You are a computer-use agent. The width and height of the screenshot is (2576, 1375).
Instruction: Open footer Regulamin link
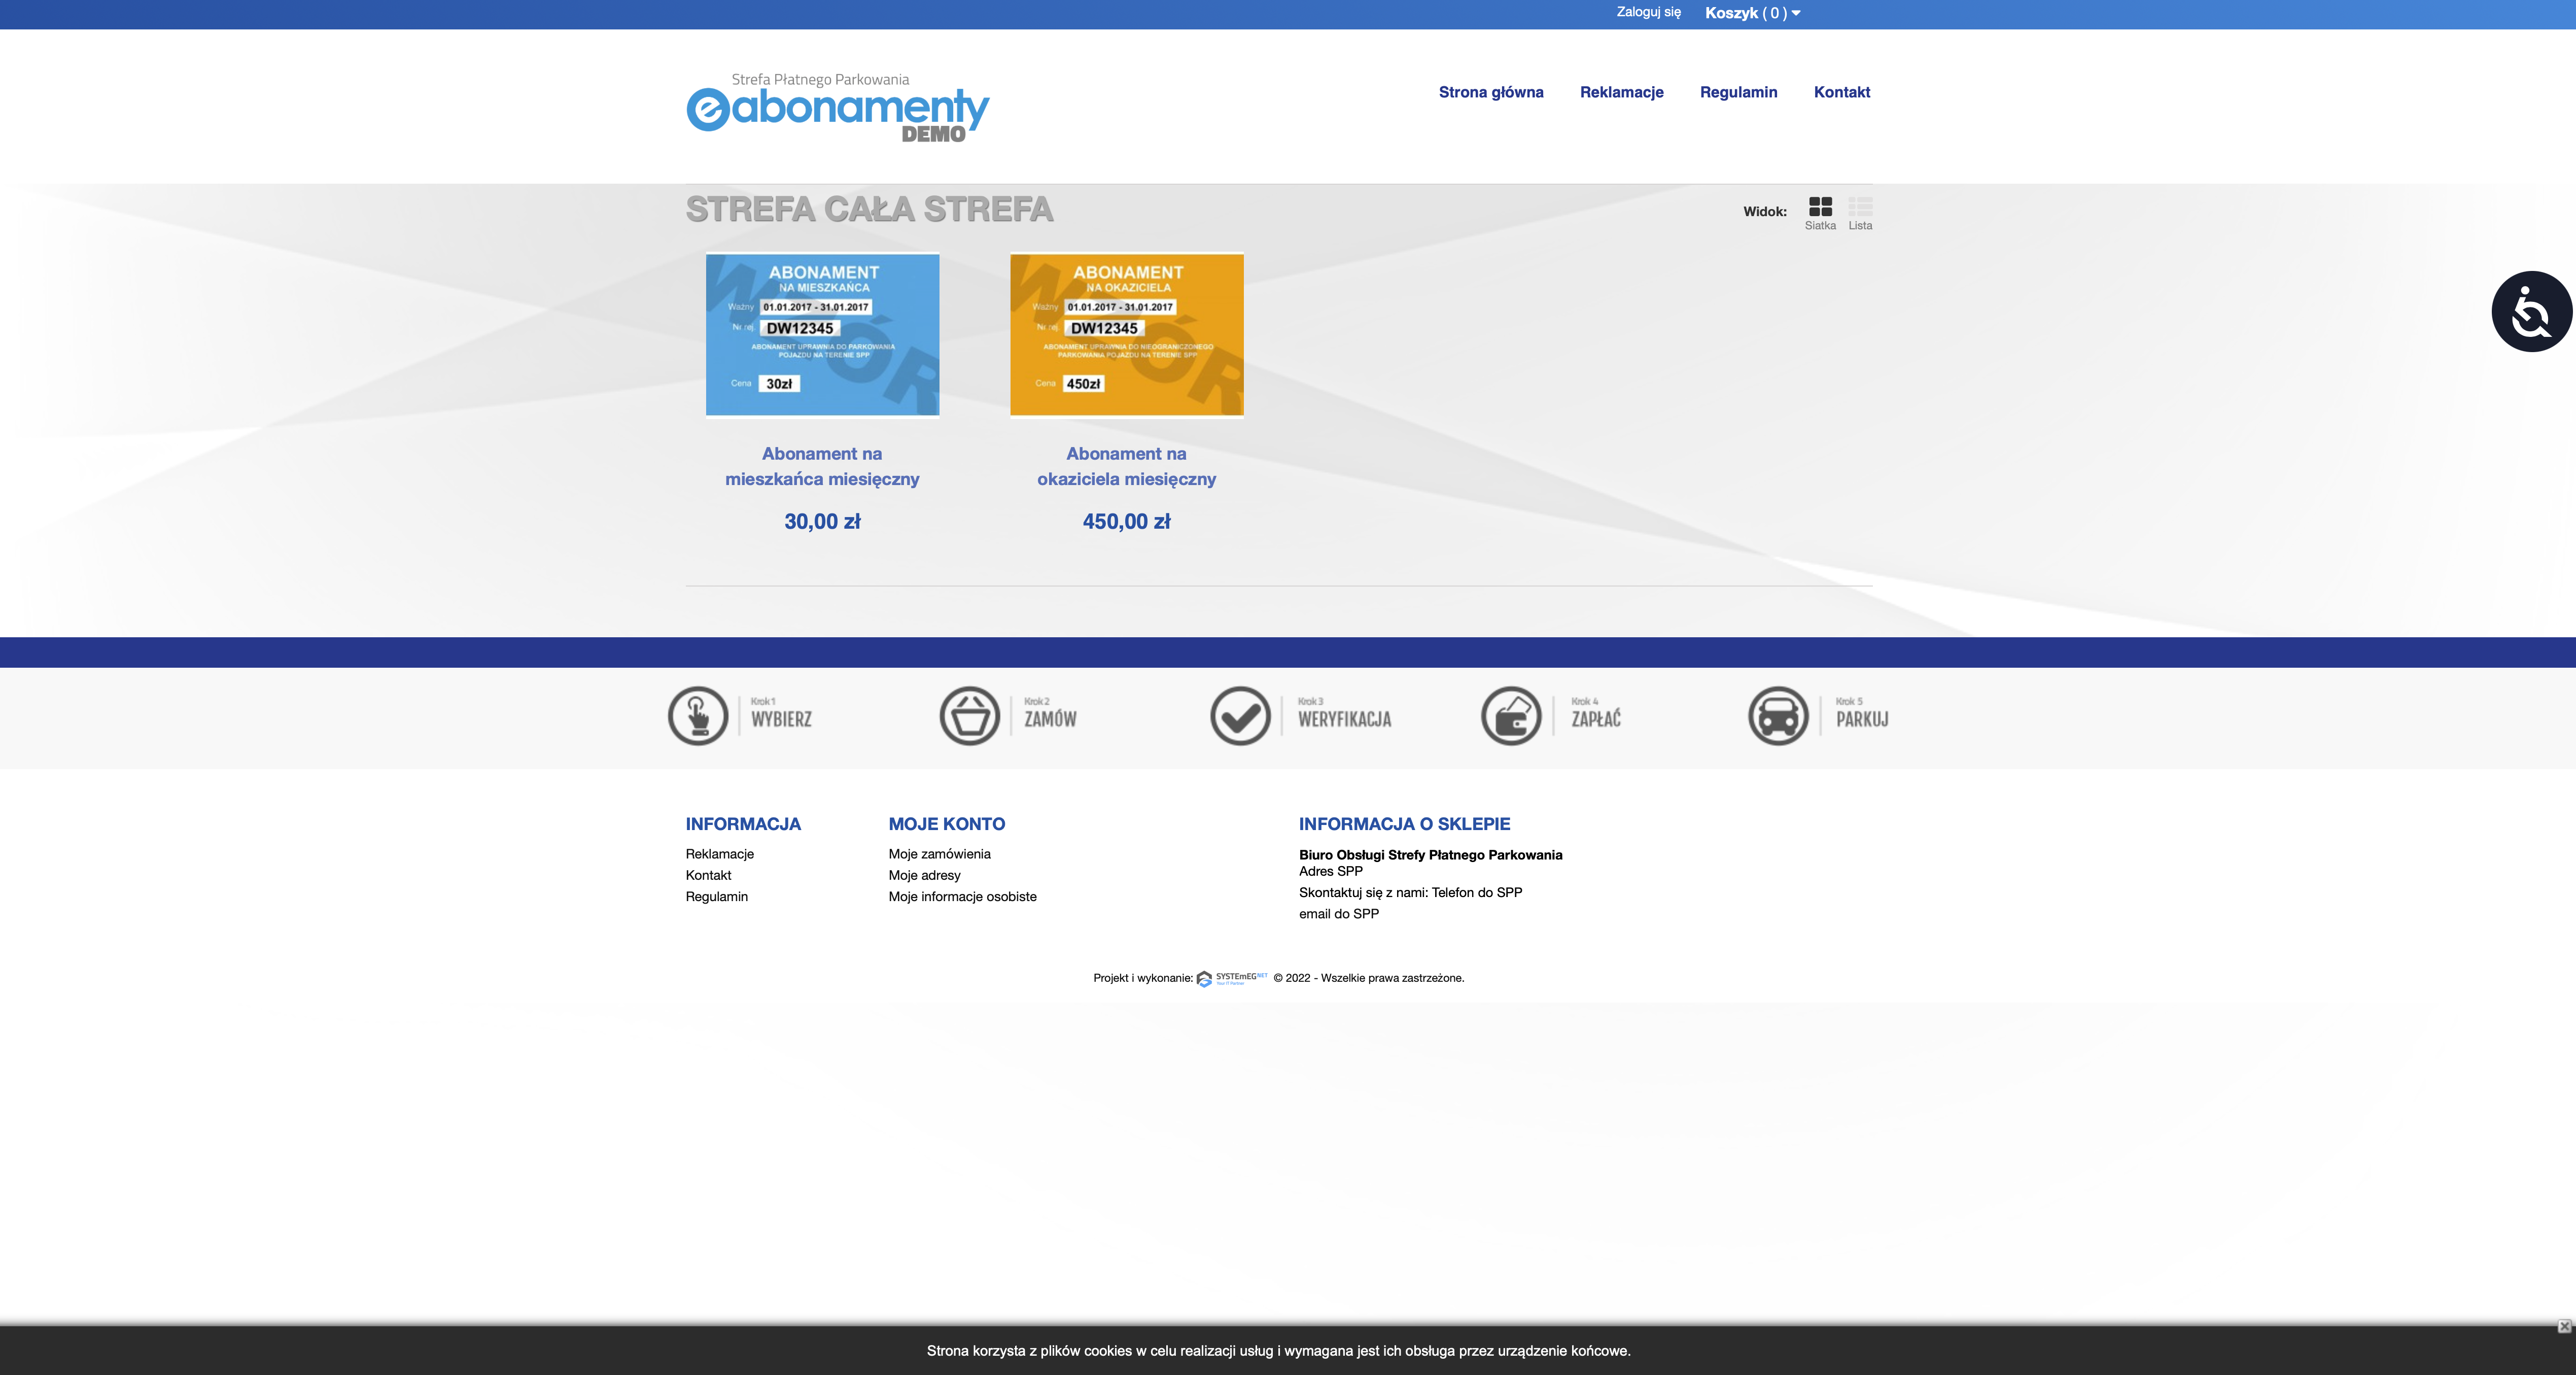coord(716,896)
